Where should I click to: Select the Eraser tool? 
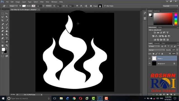click(x=3, y=31)
